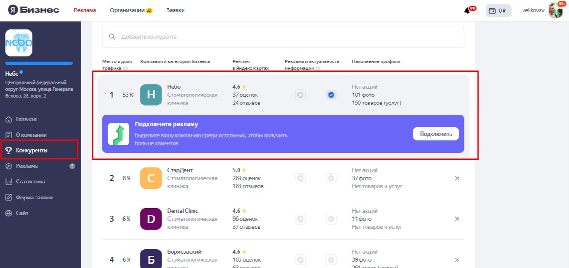This screenshot has height=268, width=569.
Task: Remove СтарДент from competitors list
Action: pyautogui.click(x=457, y=178)
